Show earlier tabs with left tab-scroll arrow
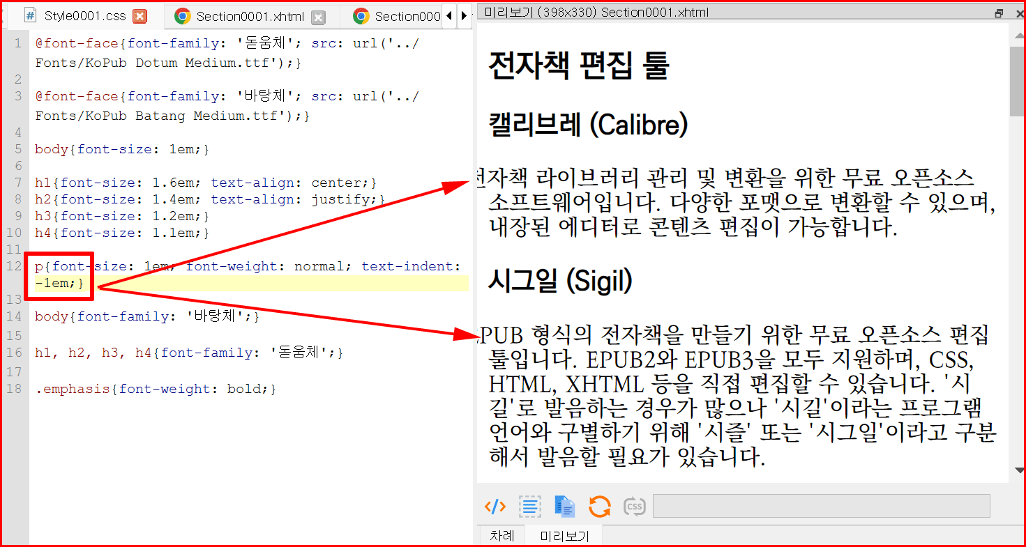Screen dimensions: 1026x547 point(448,15)
